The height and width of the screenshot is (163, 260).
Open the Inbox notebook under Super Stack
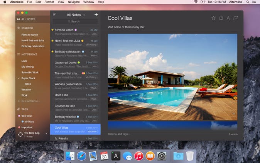tap(28, 84)
